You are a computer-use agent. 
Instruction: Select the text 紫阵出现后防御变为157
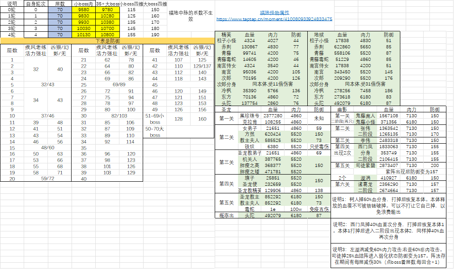pyautogui.click(x=412, y=172)
